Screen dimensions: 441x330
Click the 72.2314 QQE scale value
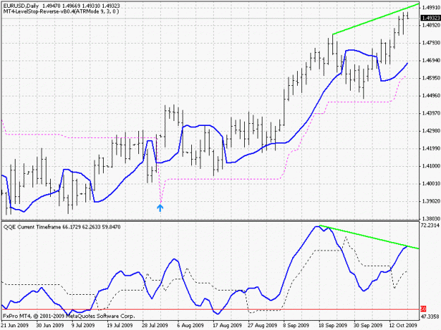[x=430, y=225]
